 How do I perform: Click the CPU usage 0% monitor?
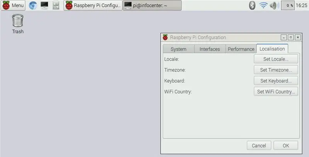tap(287, 5)
